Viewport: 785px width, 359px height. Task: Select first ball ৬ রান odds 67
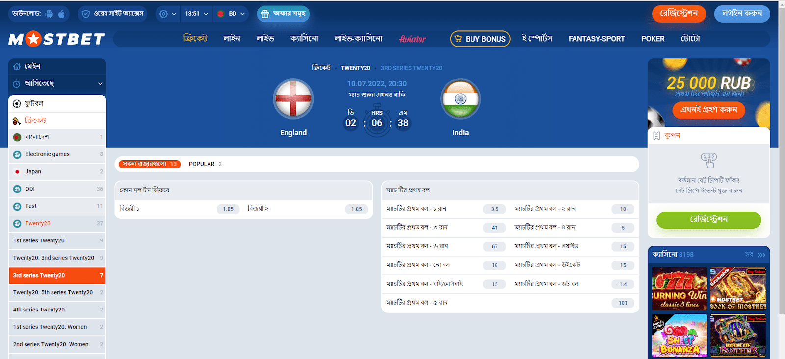tap(495, 247)
